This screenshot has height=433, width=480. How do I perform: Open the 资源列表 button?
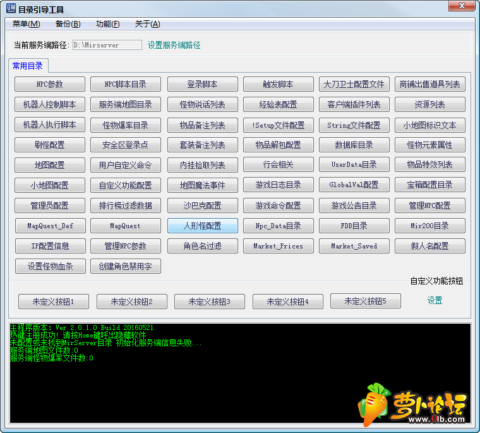tap(430, 104)
